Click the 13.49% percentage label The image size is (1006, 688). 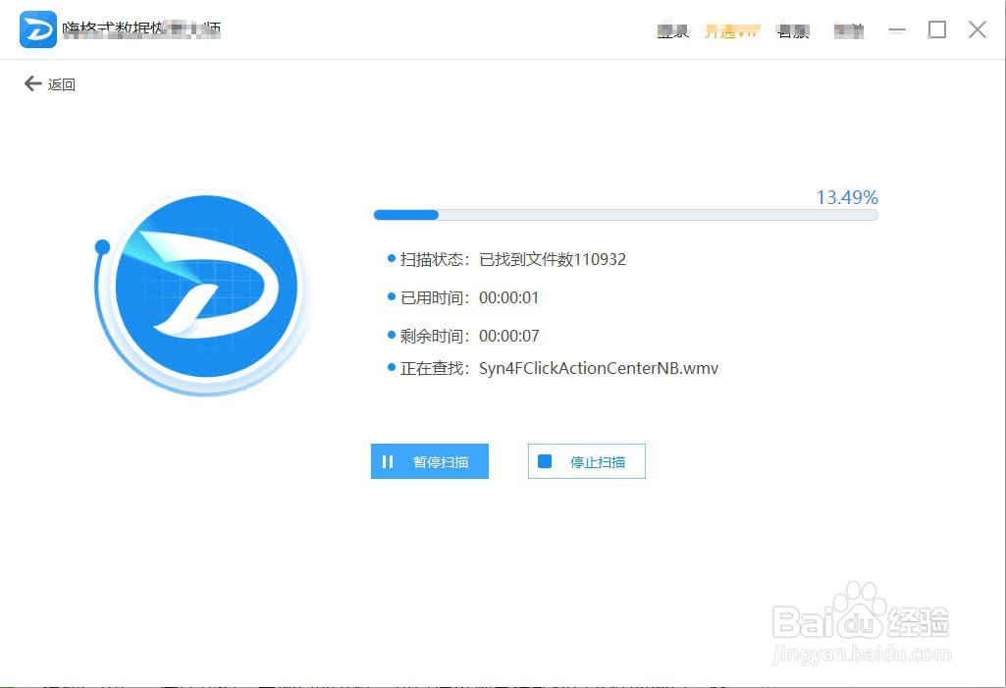point(846,197)
